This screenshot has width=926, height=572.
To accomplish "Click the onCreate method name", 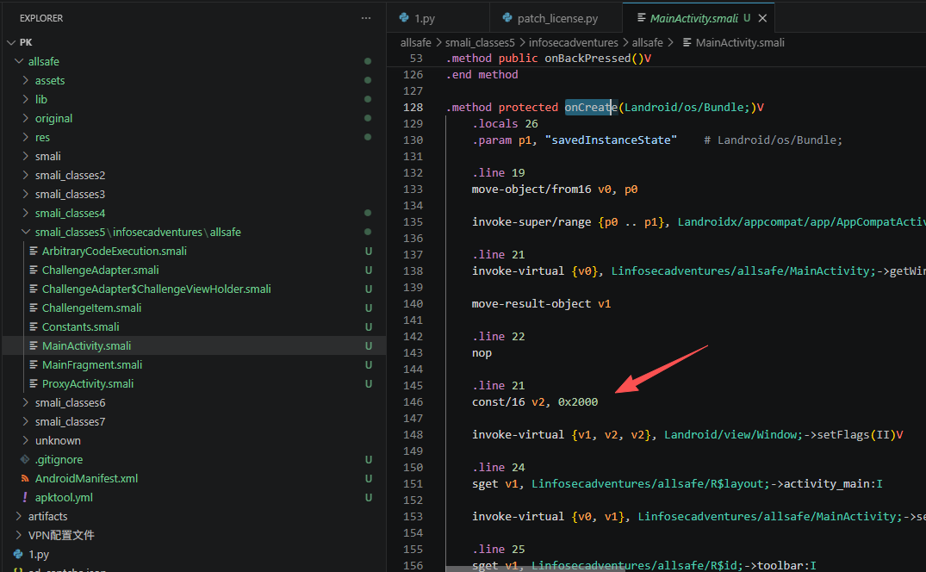I will 591,108.
